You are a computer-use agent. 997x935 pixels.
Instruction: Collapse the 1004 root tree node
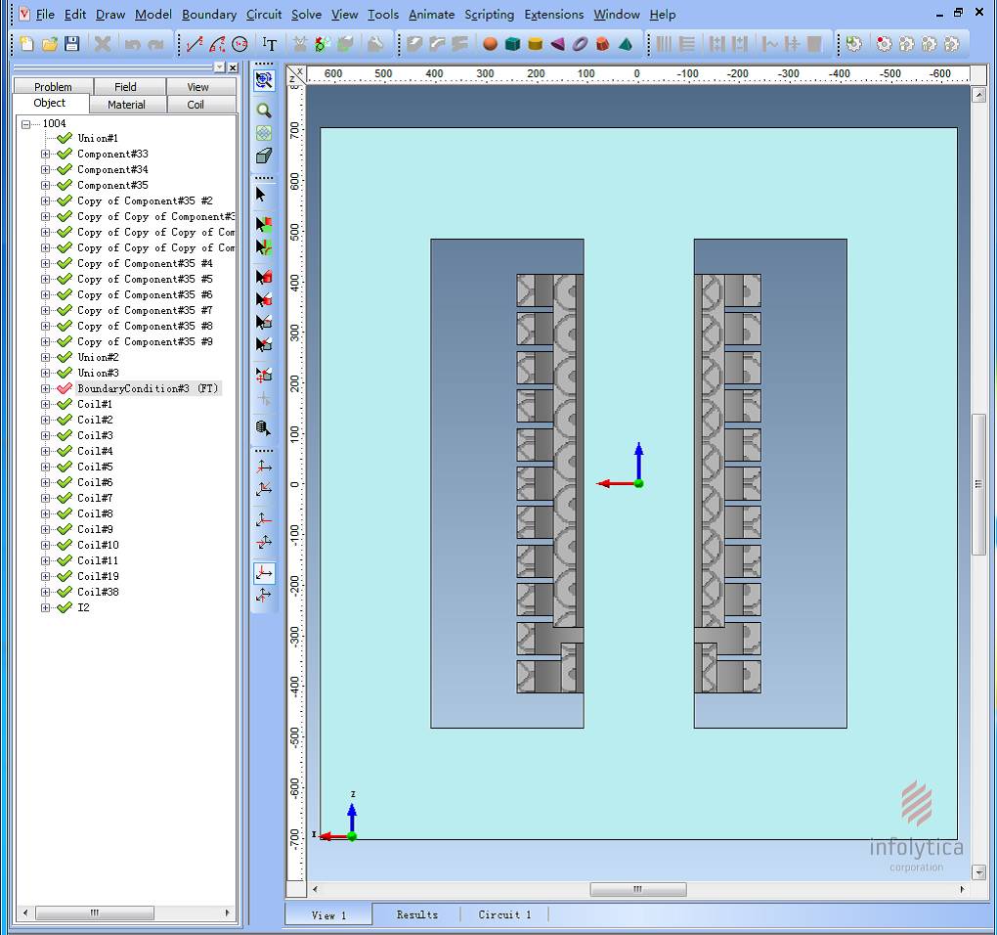(25, 124)
